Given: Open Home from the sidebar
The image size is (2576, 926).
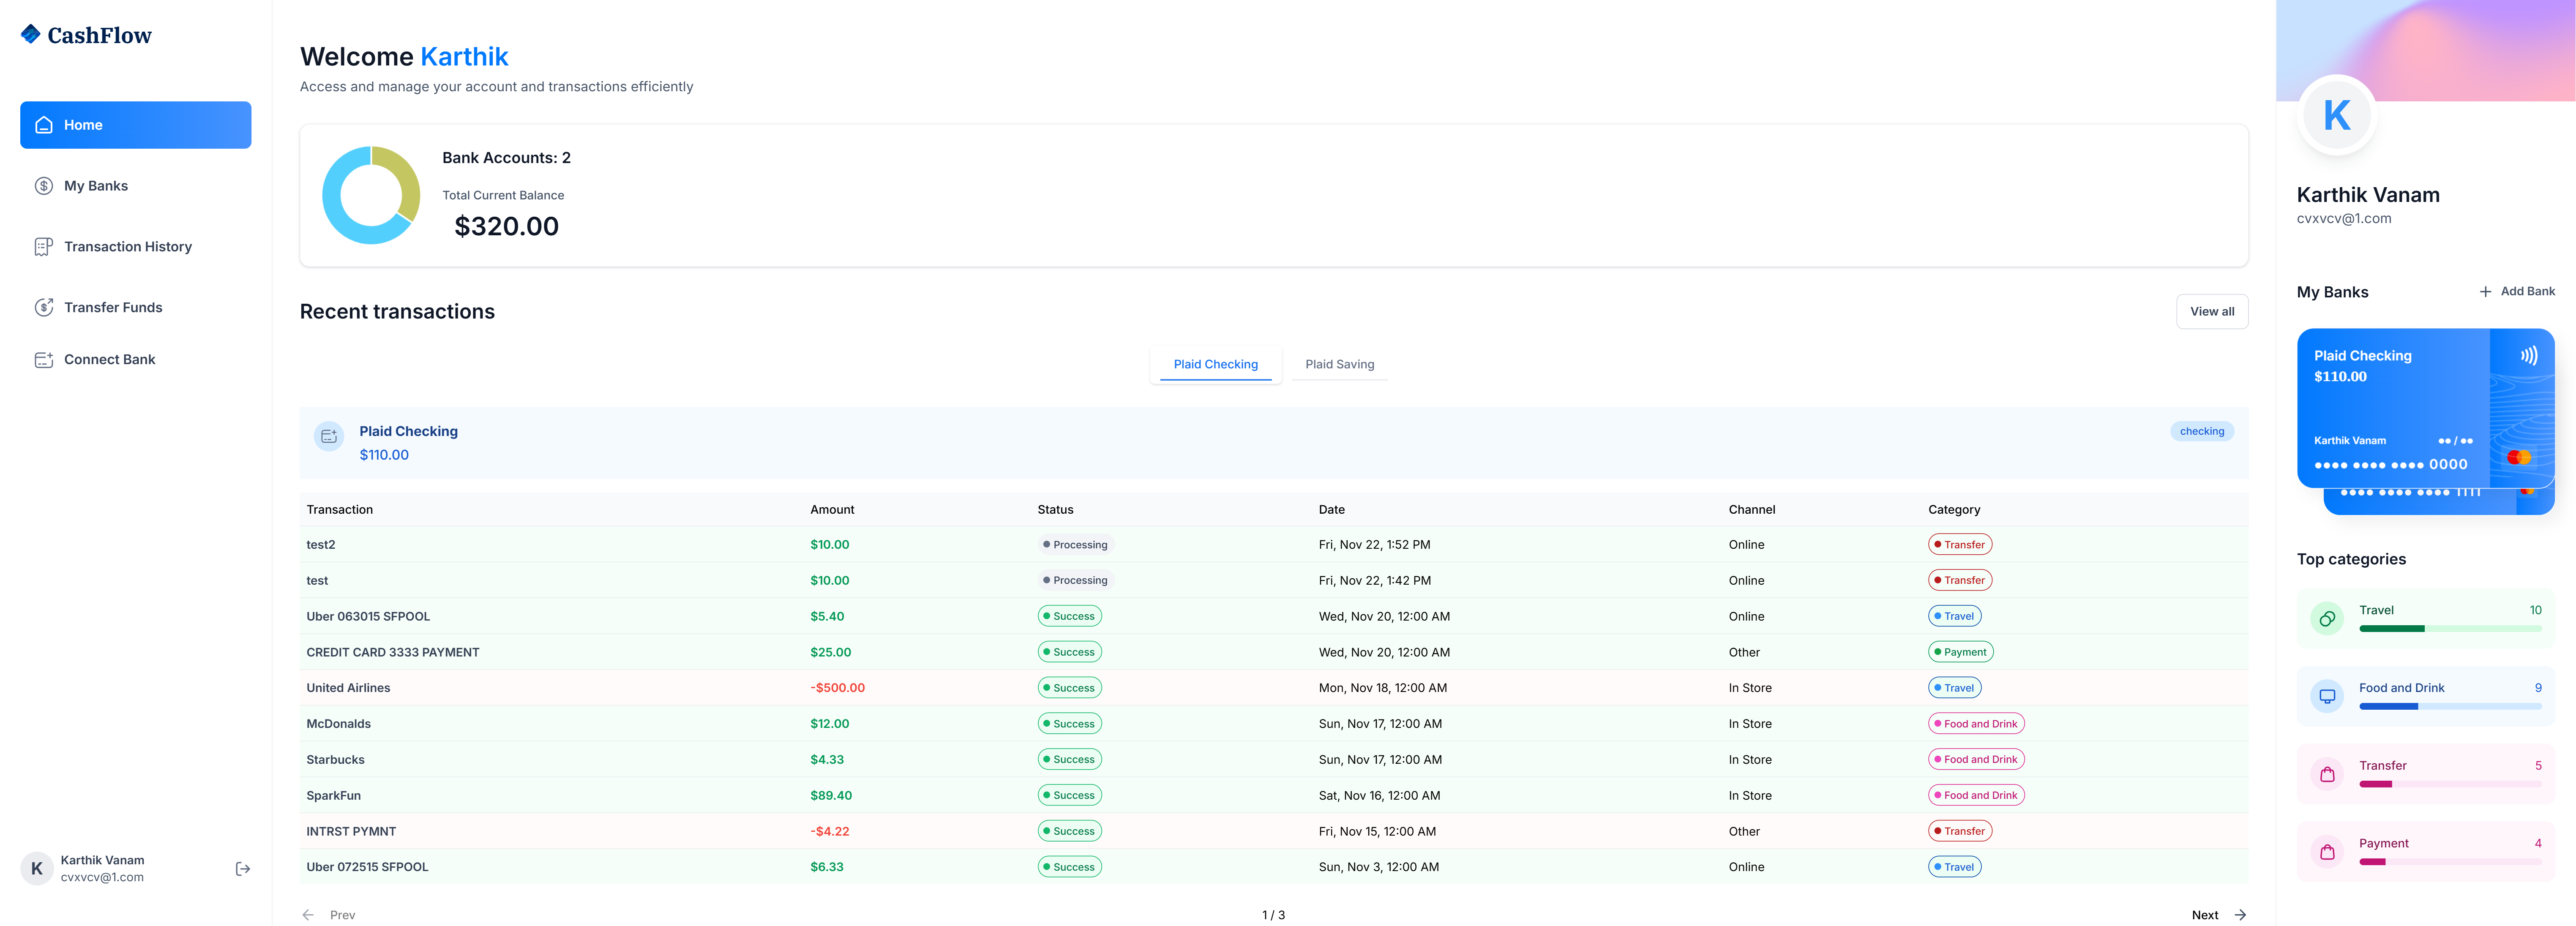Looking at the screenshot, I should (x=135, y=125).
